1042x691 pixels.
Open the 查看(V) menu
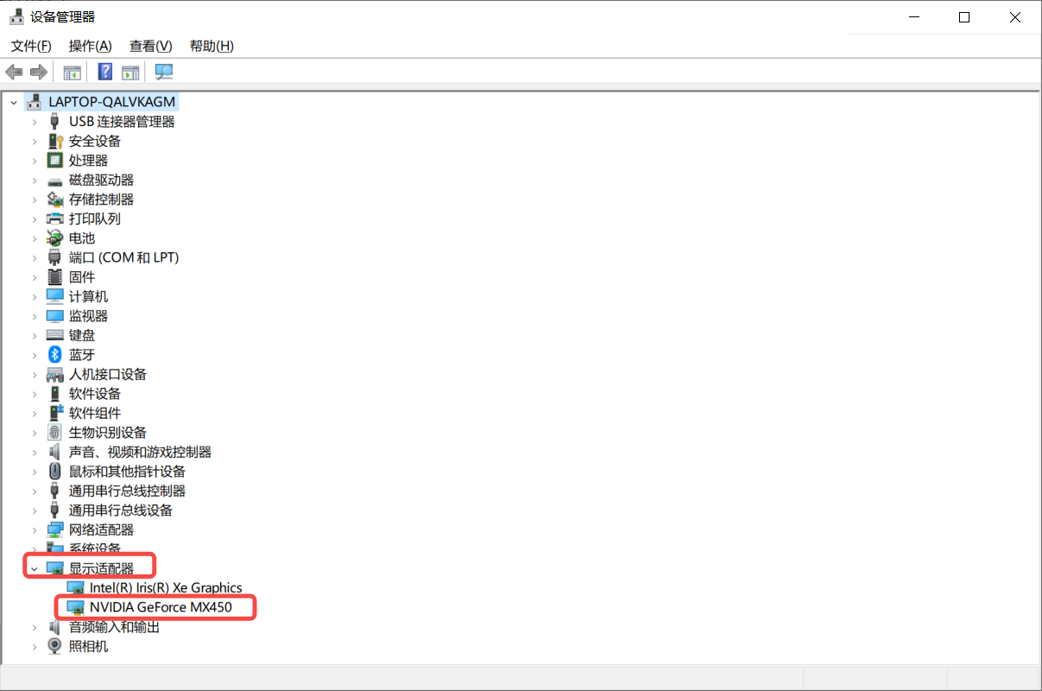[150, 46]
